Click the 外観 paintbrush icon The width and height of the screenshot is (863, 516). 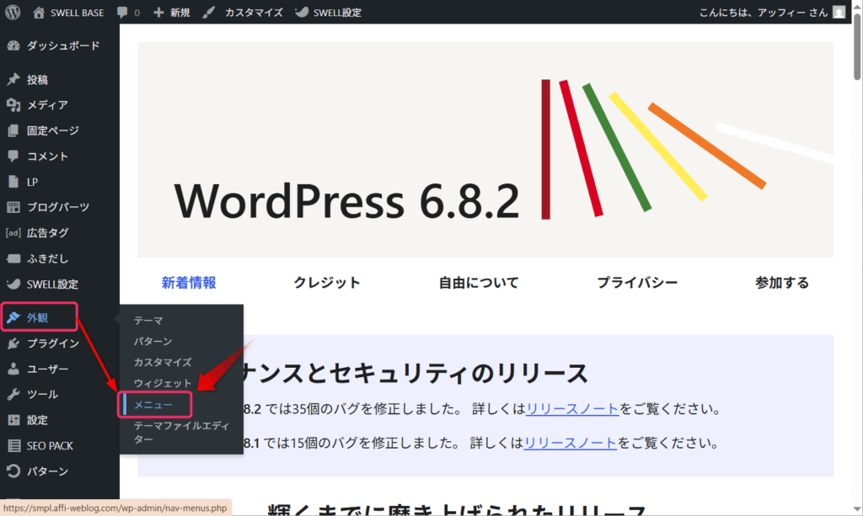click(13, 317)
